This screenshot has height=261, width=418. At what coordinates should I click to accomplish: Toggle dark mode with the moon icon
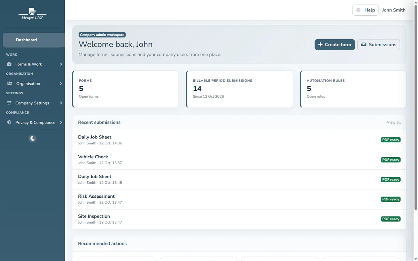[32, 139]
